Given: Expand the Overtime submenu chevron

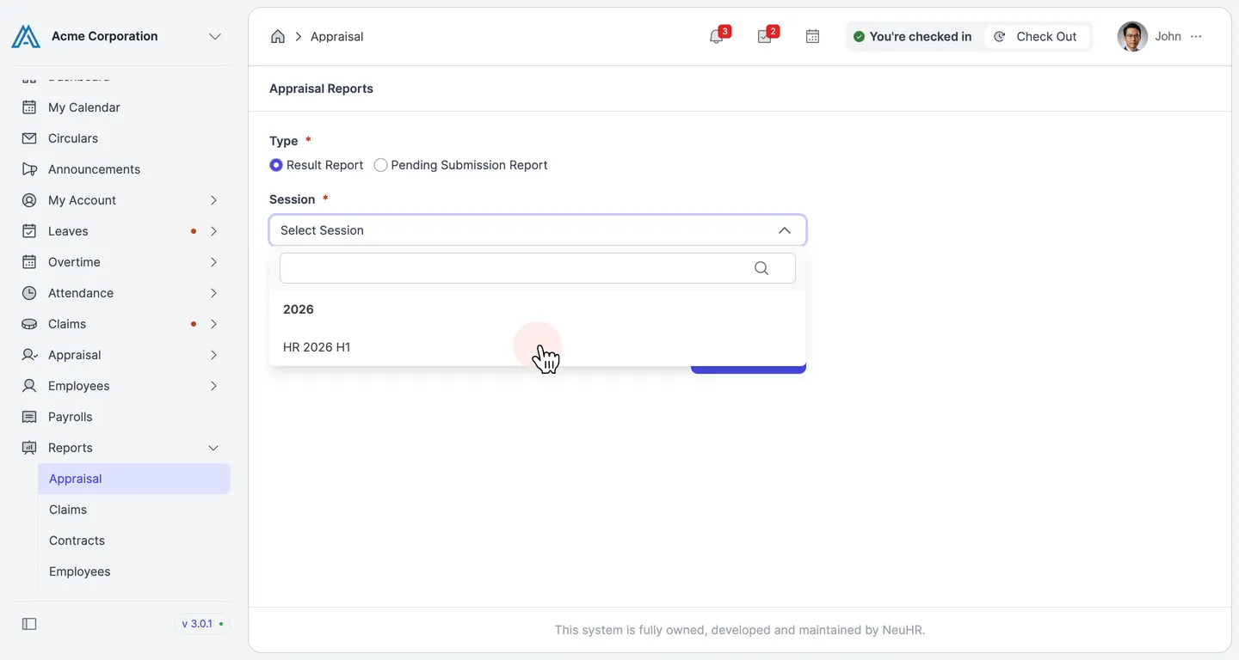Looking at the screenshot, I should [x=213, y=262].
